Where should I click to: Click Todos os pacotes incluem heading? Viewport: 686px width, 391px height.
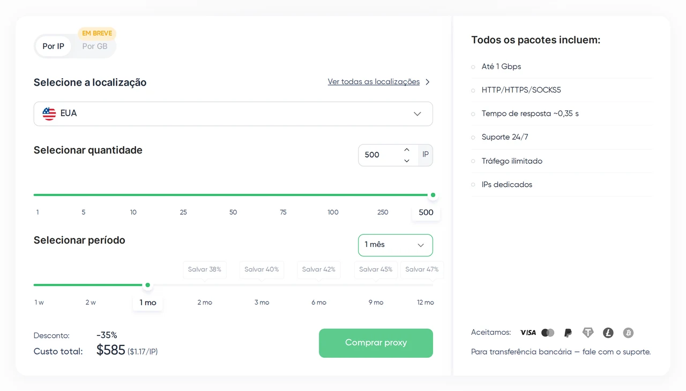pyautogui.click(x=535, y=40)
